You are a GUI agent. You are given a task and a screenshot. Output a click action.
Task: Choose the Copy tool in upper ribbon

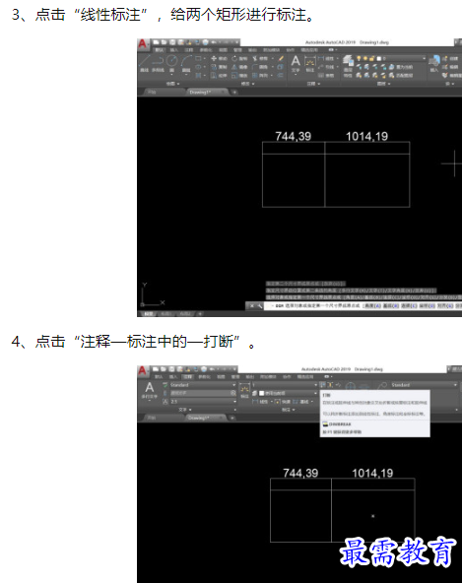(x=219, y=67)
